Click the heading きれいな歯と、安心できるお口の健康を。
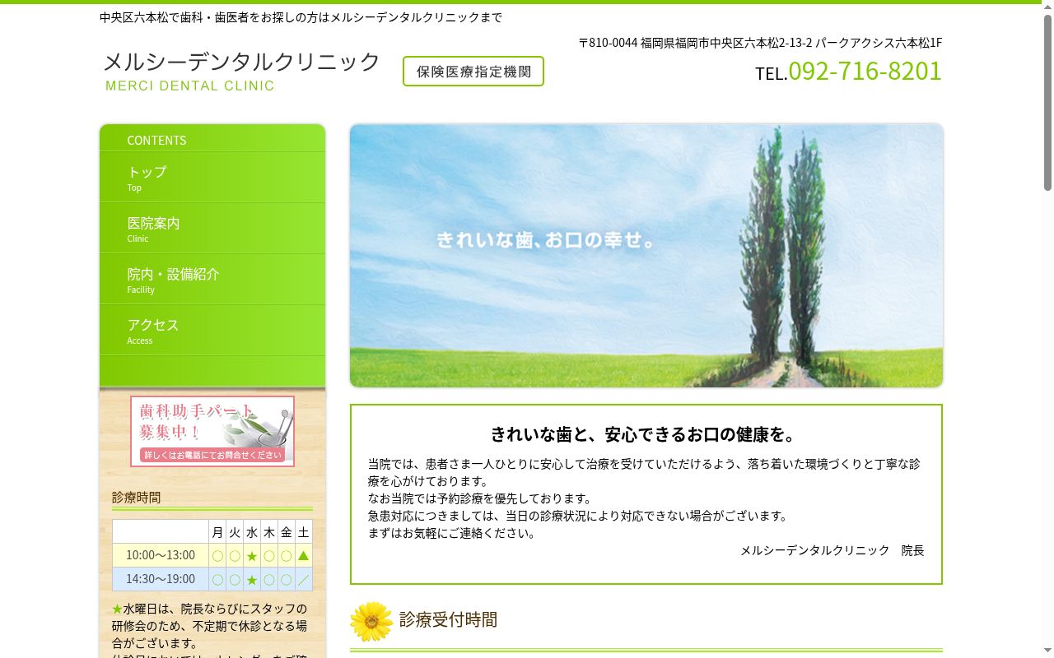This screenshot has height=658, width=1054. 646,434
